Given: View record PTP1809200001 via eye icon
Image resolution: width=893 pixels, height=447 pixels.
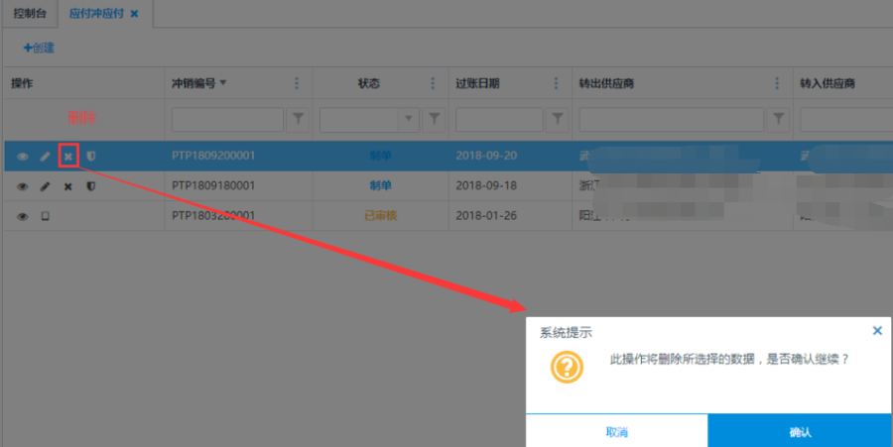Looking at the screenshot, I should coord(22,156).
